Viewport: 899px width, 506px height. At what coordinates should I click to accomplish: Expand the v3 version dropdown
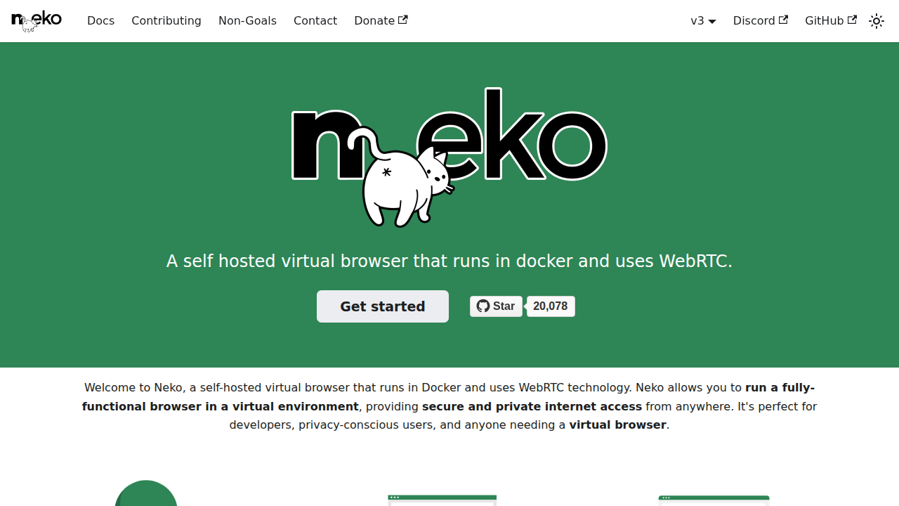pyautogui.click(x=703, y=21)
